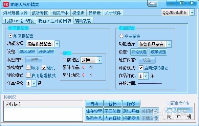Click 评论设定 button in 多曲留言 group
Viewport: 199px width, 126px height.
point(139,52)
